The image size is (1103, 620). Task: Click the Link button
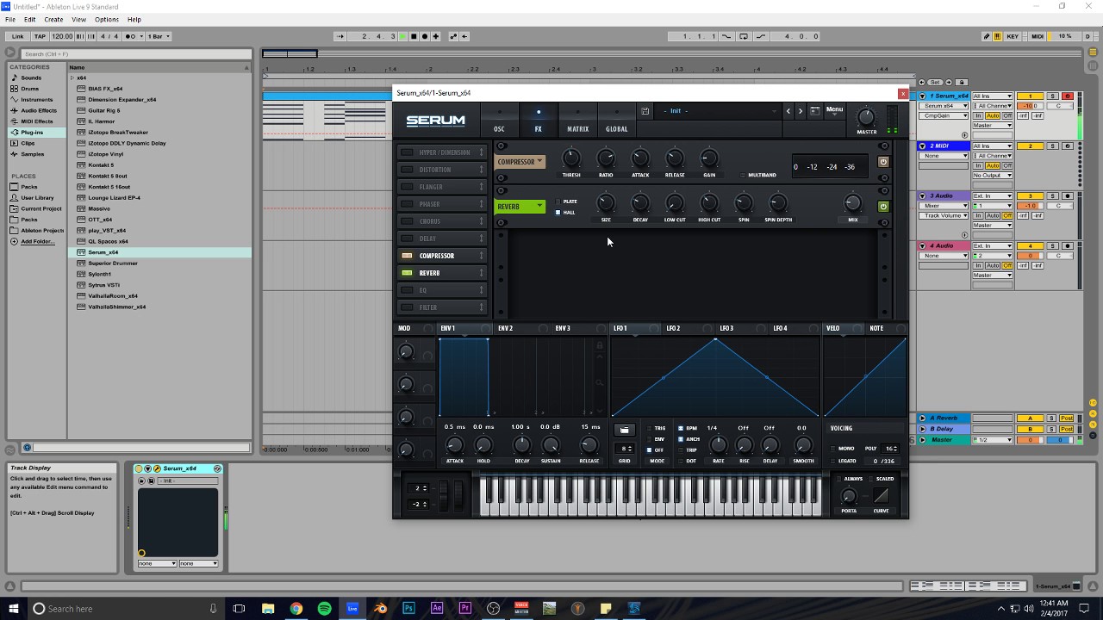[x=18, y=36]
